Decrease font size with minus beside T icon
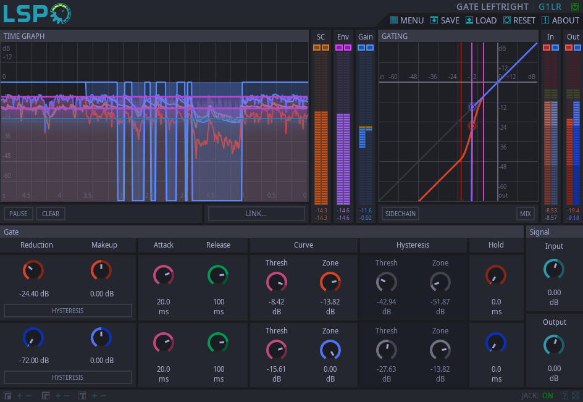The image size is (583, 402). (103, 396)
